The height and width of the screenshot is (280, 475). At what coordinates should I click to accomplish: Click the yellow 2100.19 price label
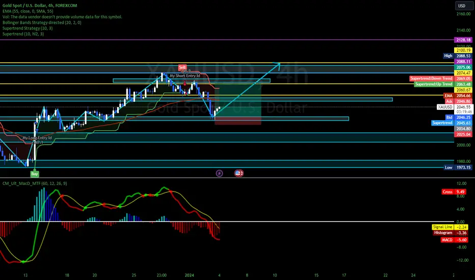463,50
